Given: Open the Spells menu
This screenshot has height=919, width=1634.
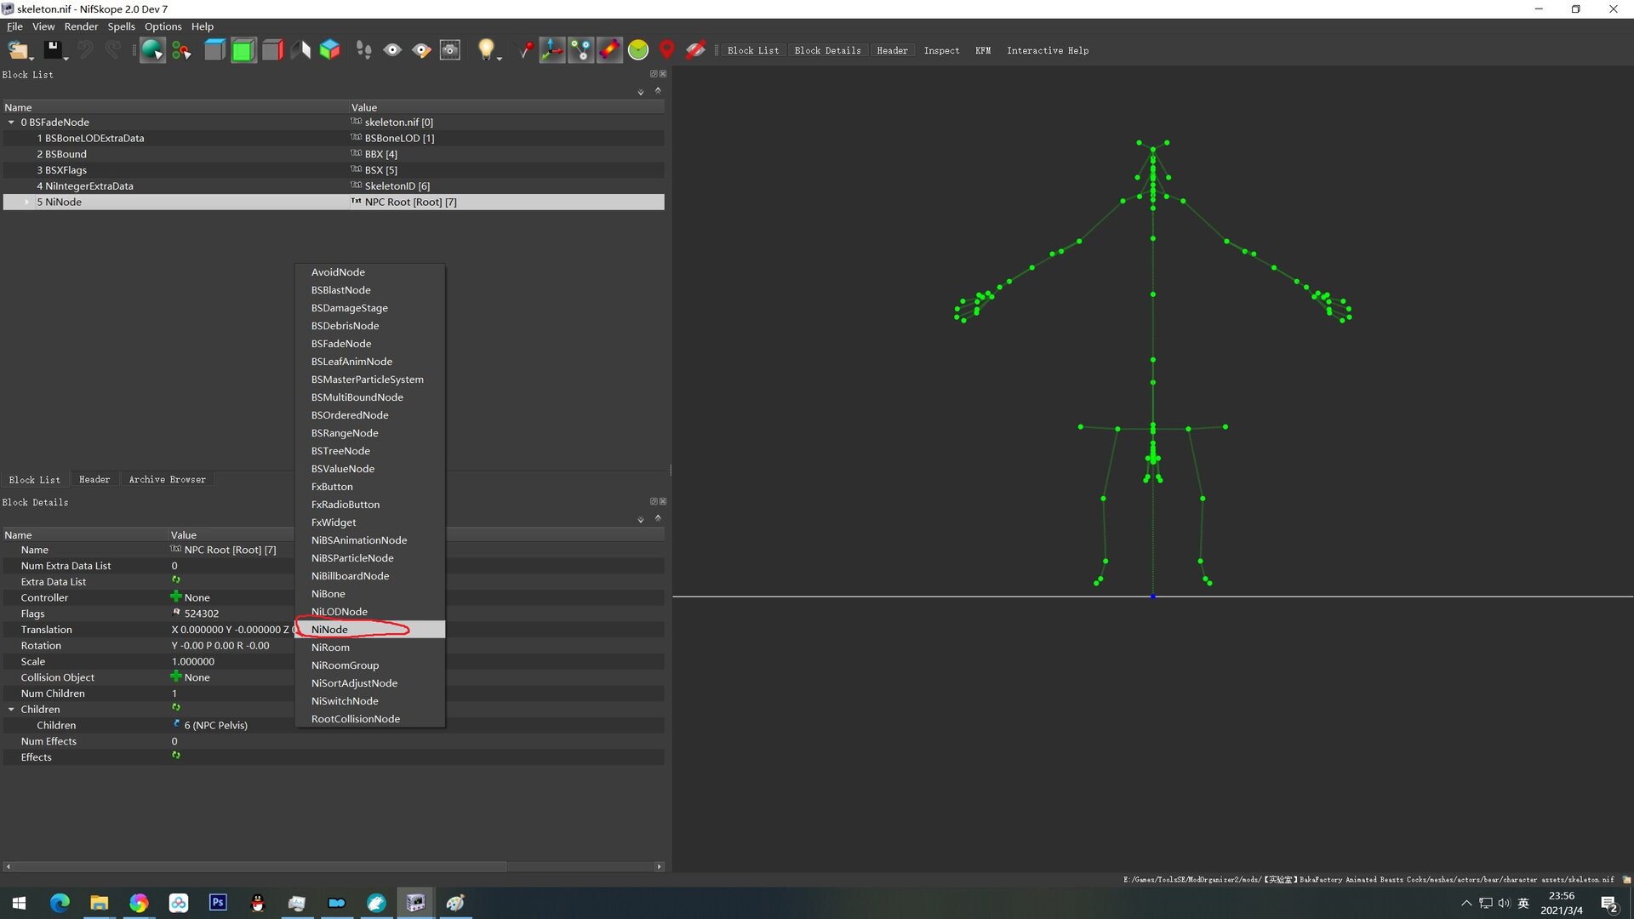Looking at the screenshot, I should 121,26.
